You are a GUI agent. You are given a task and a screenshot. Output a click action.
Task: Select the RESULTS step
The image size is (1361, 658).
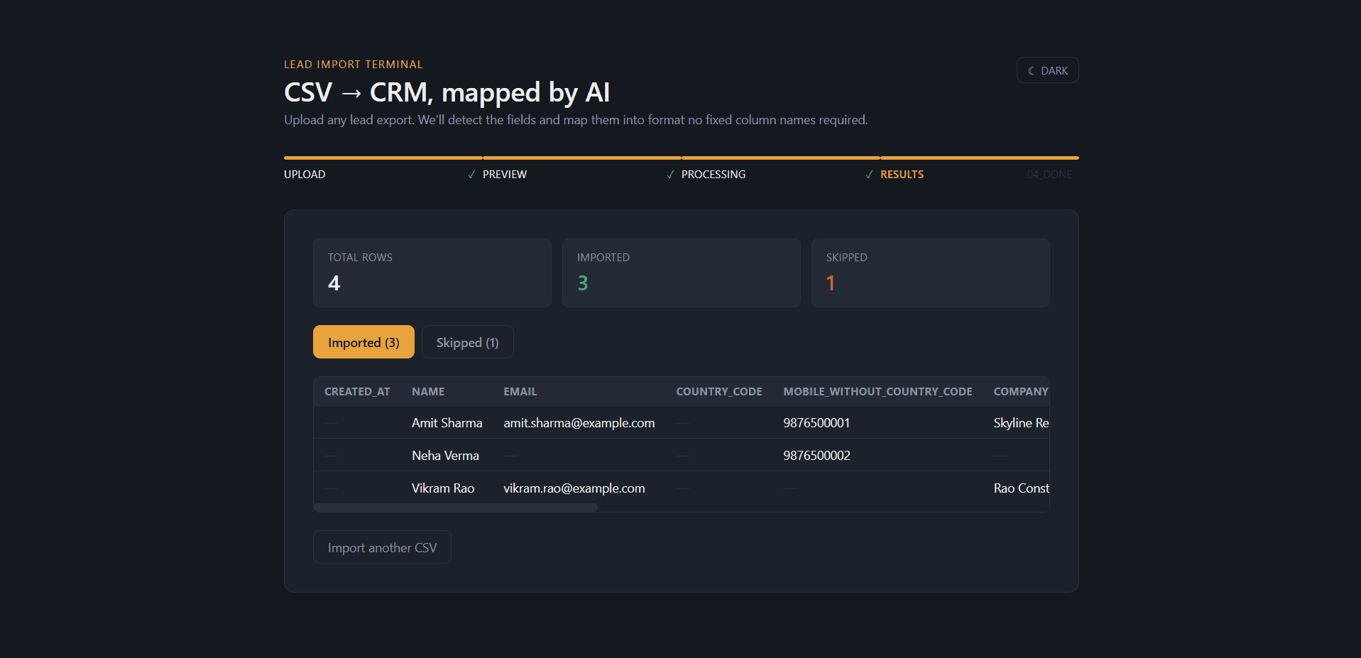click(x=902, y=175)
